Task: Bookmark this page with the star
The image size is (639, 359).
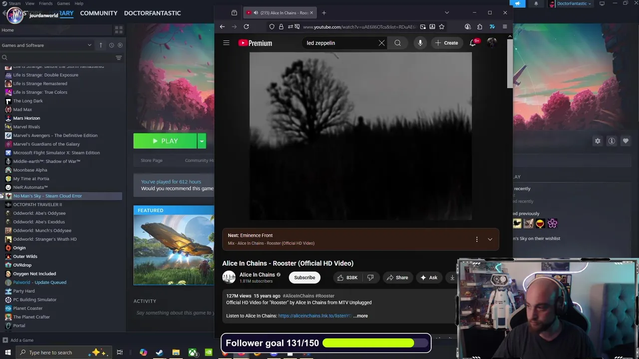Action: [x=441, y=26]
